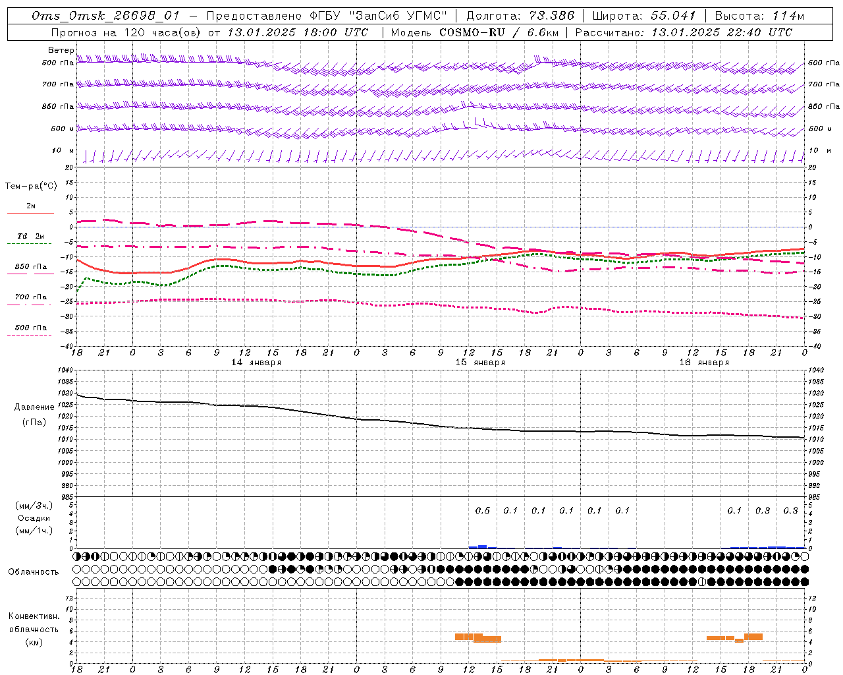Screen dimensions: 843x675
Task: Click the Облачность row label
Action: (34, 572)
